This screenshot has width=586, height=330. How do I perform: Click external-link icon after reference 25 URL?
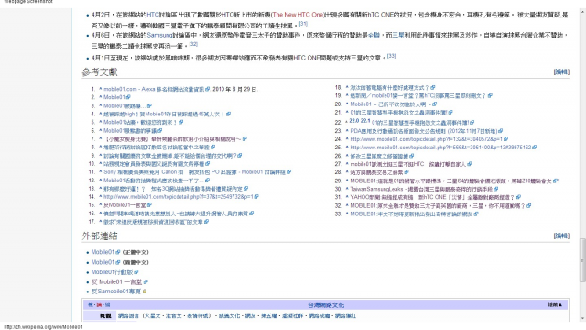534,148
